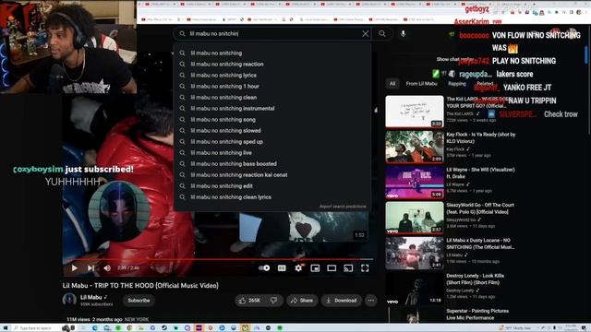Enable miniplayer mode
The image size is (591, 332).
(315, 268)
